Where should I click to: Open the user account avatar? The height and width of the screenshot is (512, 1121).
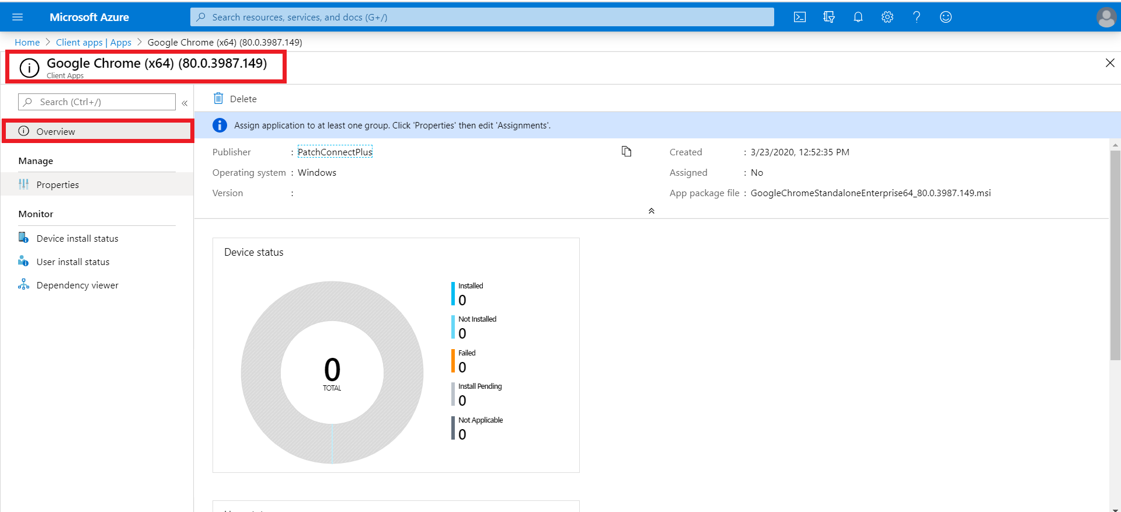pos(1106,17)
